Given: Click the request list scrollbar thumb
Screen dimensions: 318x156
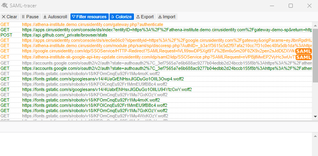Looking at the screenshot, I should [x=315, y=55].
